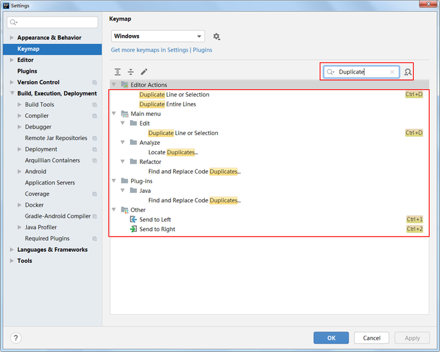
Task: Expand the Debugger node arrow
Action: coord(19,127)
